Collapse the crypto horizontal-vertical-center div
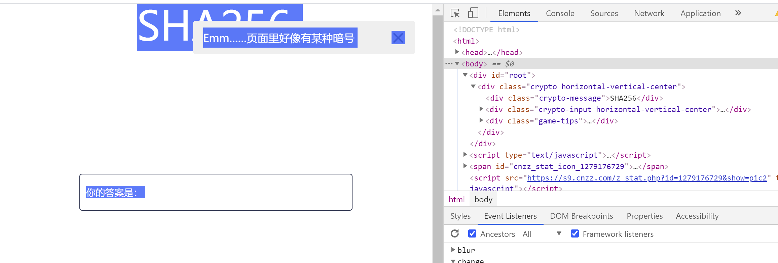 [473, 86]
